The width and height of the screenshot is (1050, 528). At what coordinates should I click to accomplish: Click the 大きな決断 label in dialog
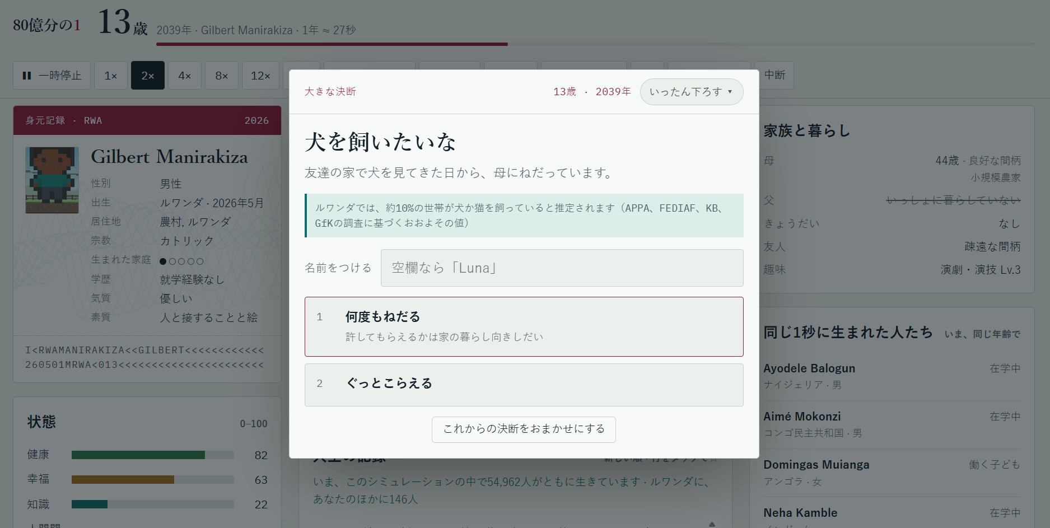click(330, 92)
